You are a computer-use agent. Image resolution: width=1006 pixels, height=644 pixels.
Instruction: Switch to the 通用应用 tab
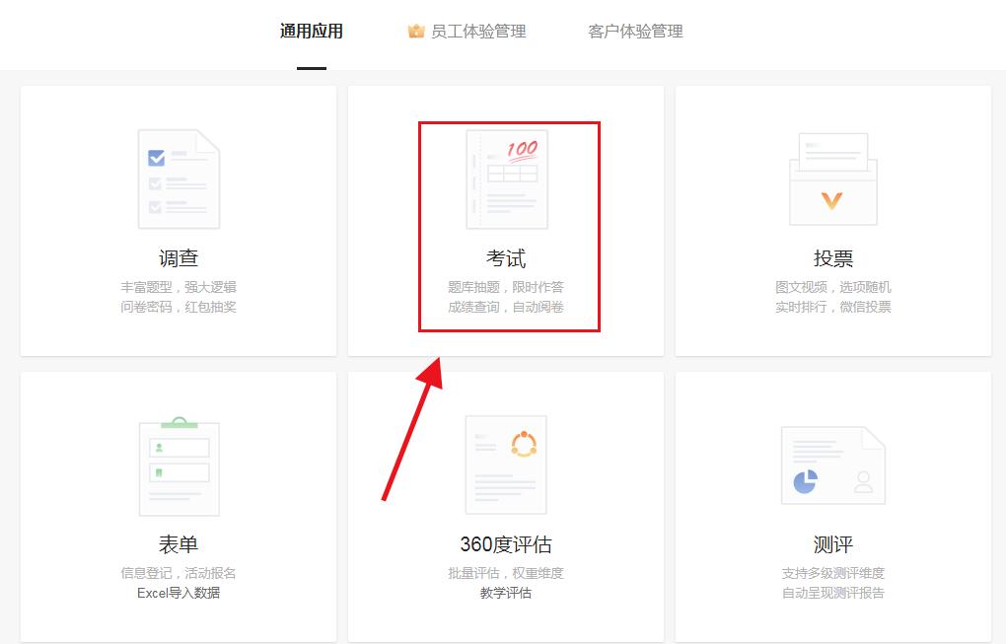pos(312,31)
